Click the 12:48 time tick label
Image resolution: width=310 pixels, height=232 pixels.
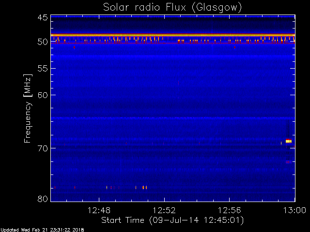click(x=99, y=210)
